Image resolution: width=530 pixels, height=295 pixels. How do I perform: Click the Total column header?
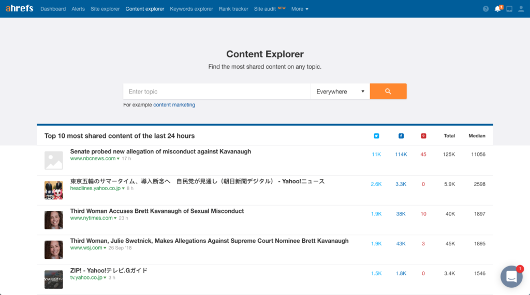[449, 136]
